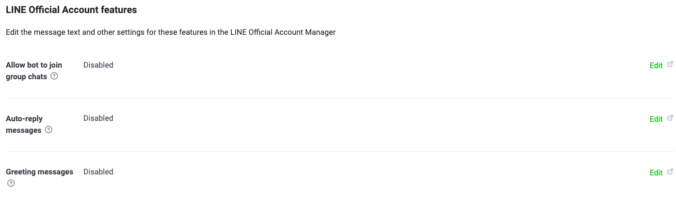Viewport: 676px width, 201px height.
Task: Click the help icon beside Auto-reply messages
Action: [x=48, y=130]
